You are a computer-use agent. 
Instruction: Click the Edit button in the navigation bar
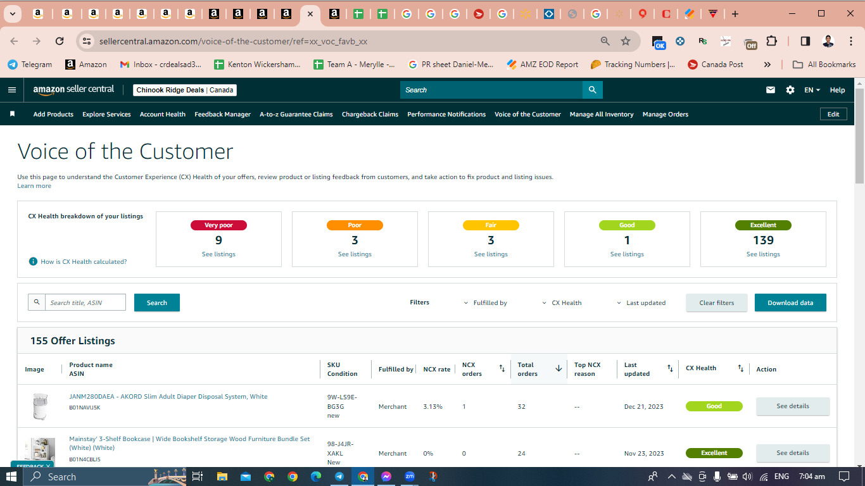coord(833,114)
